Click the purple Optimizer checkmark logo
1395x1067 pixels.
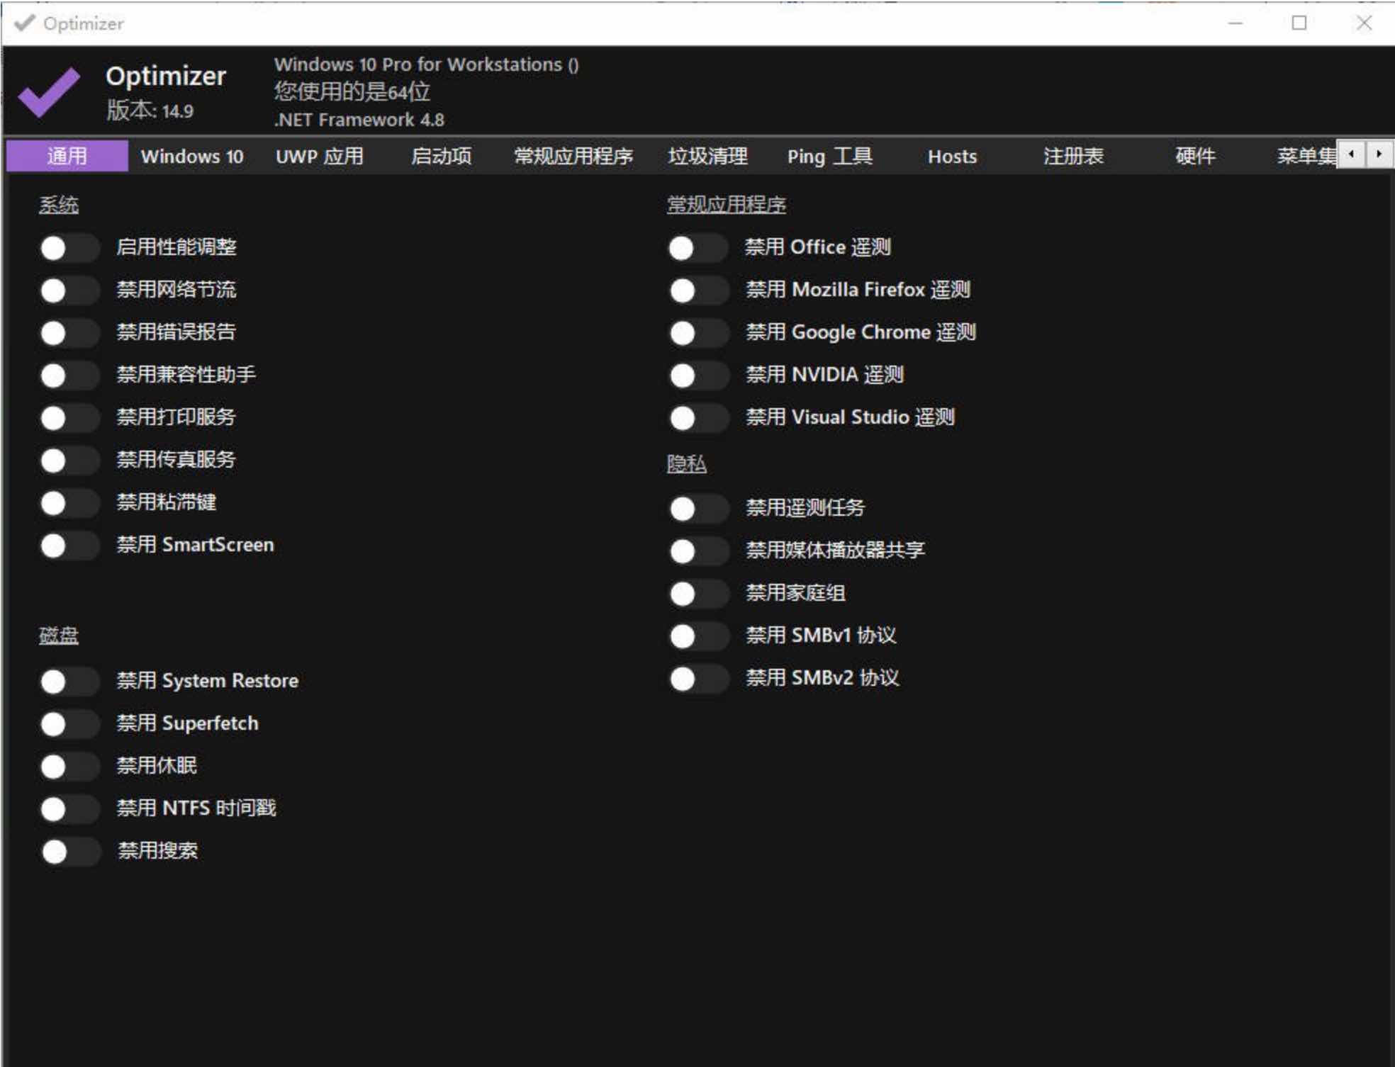click(49, 92)
